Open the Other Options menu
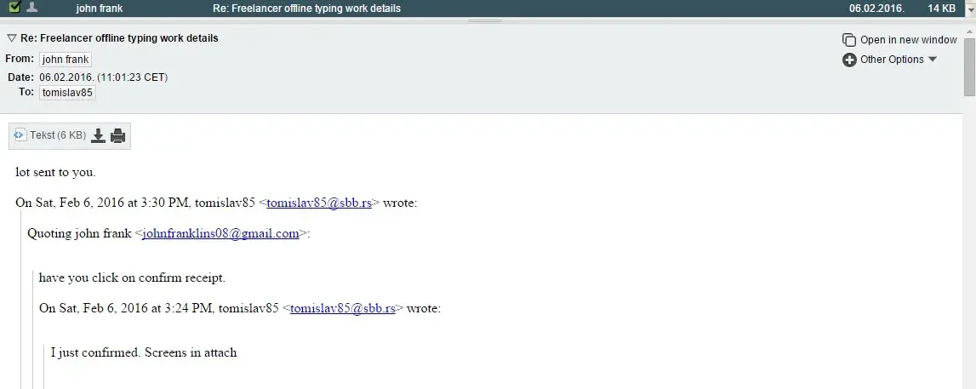Viewport: 976px width, 389px height. tap(892, 59)
